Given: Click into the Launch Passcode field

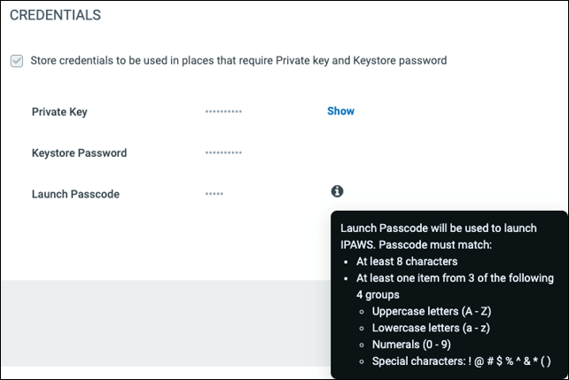Looking at the screenshot, I should 214,194.
